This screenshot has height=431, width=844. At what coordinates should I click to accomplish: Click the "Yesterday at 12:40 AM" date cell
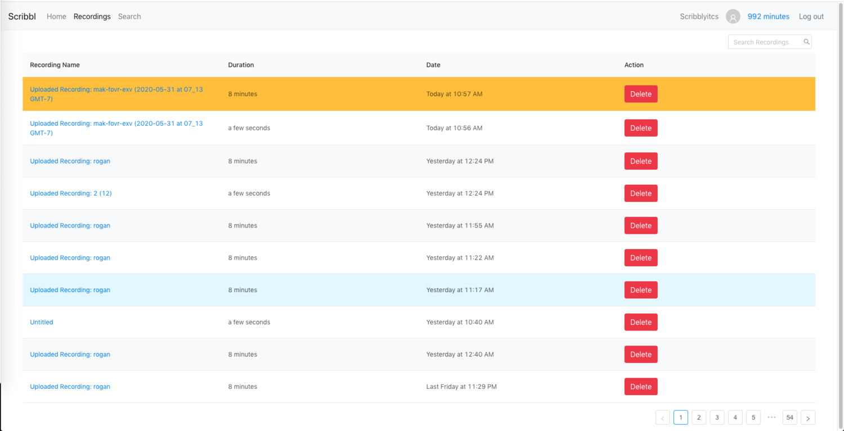tap(460, 355)
